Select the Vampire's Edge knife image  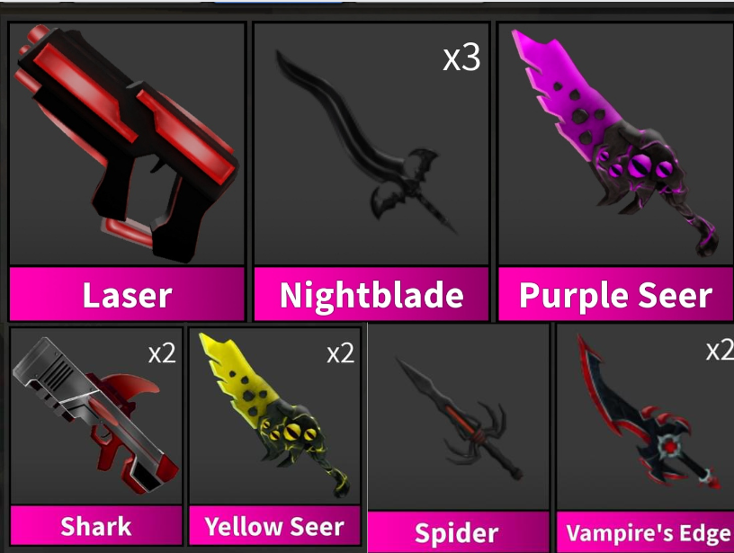(x=648, y=412)
